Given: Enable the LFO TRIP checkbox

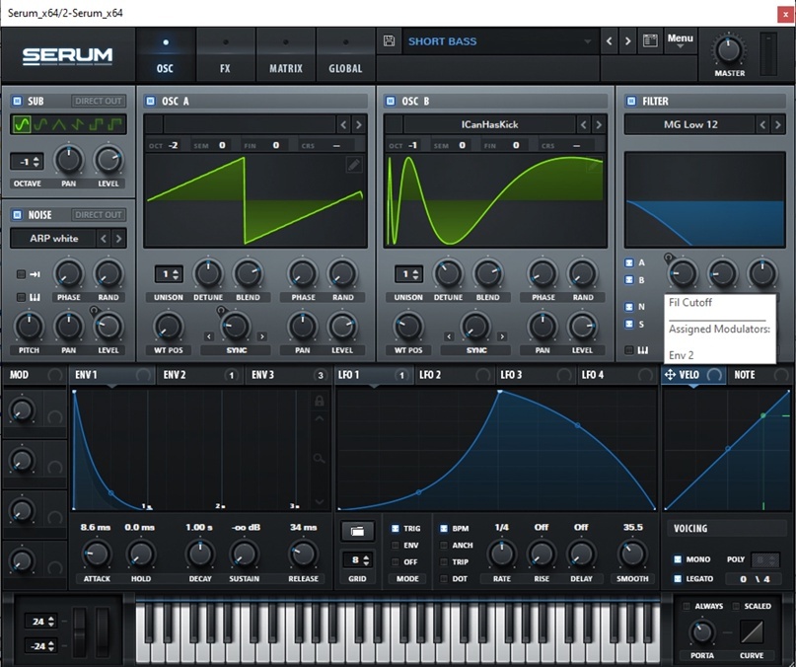Looking at the screenshot, I should point(444,561).
